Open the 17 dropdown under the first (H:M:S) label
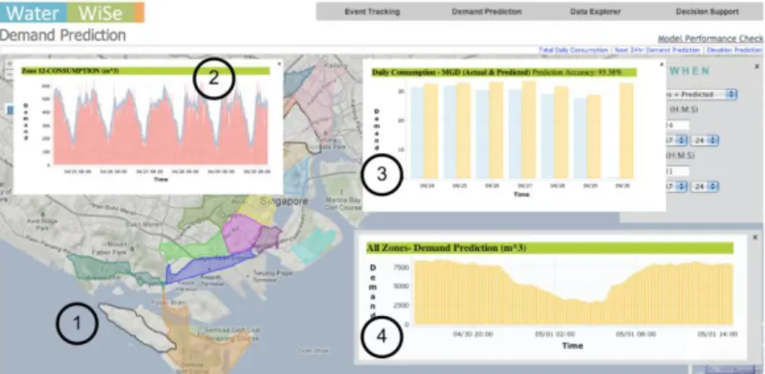Image resolution: width=765 pixels, height=374 pixels. (x=677, y=141)
